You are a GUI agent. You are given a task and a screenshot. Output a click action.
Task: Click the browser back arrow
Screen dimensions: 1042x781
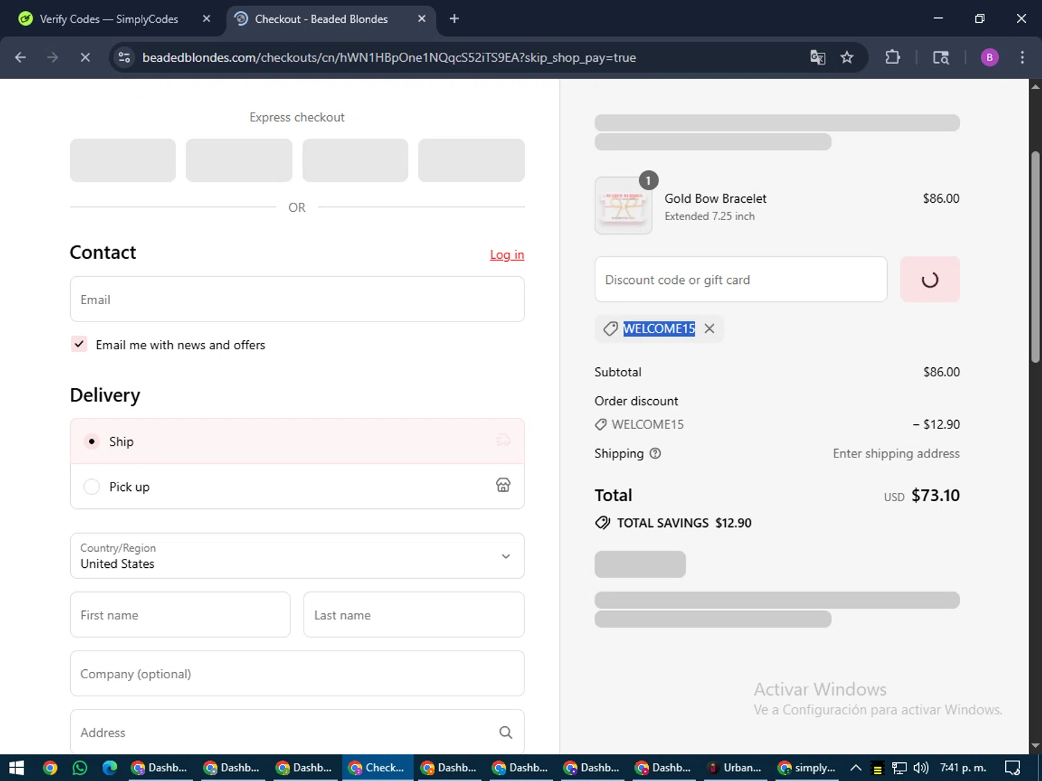pyautogui.click(x=20, y=58)
